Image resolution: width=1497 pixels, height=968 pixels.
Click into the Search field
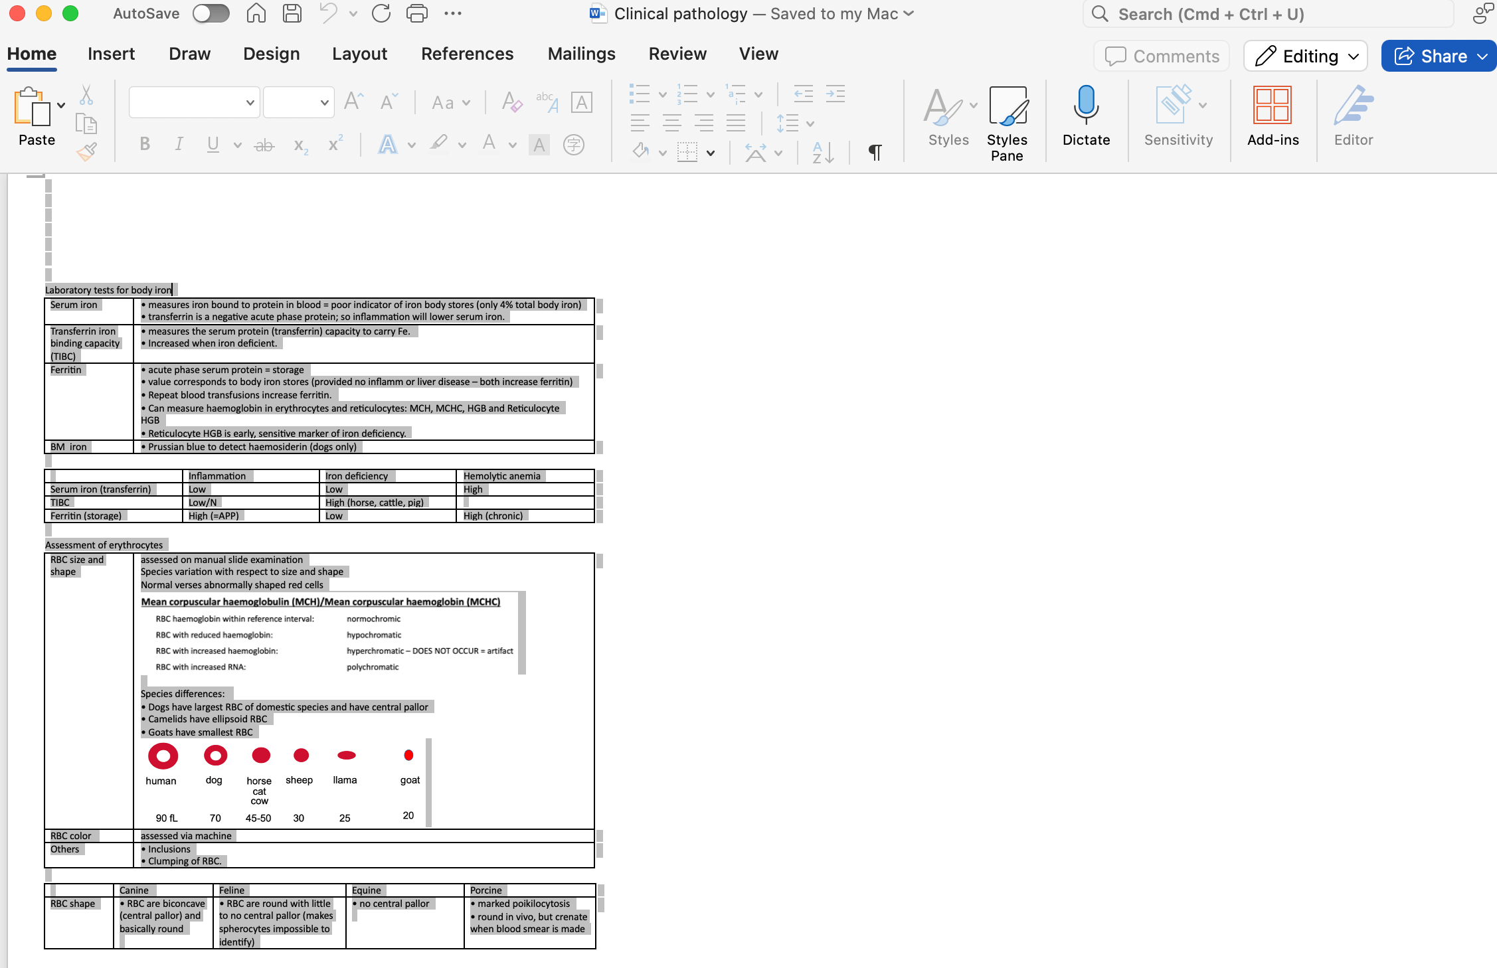[x=1269, y=14]
